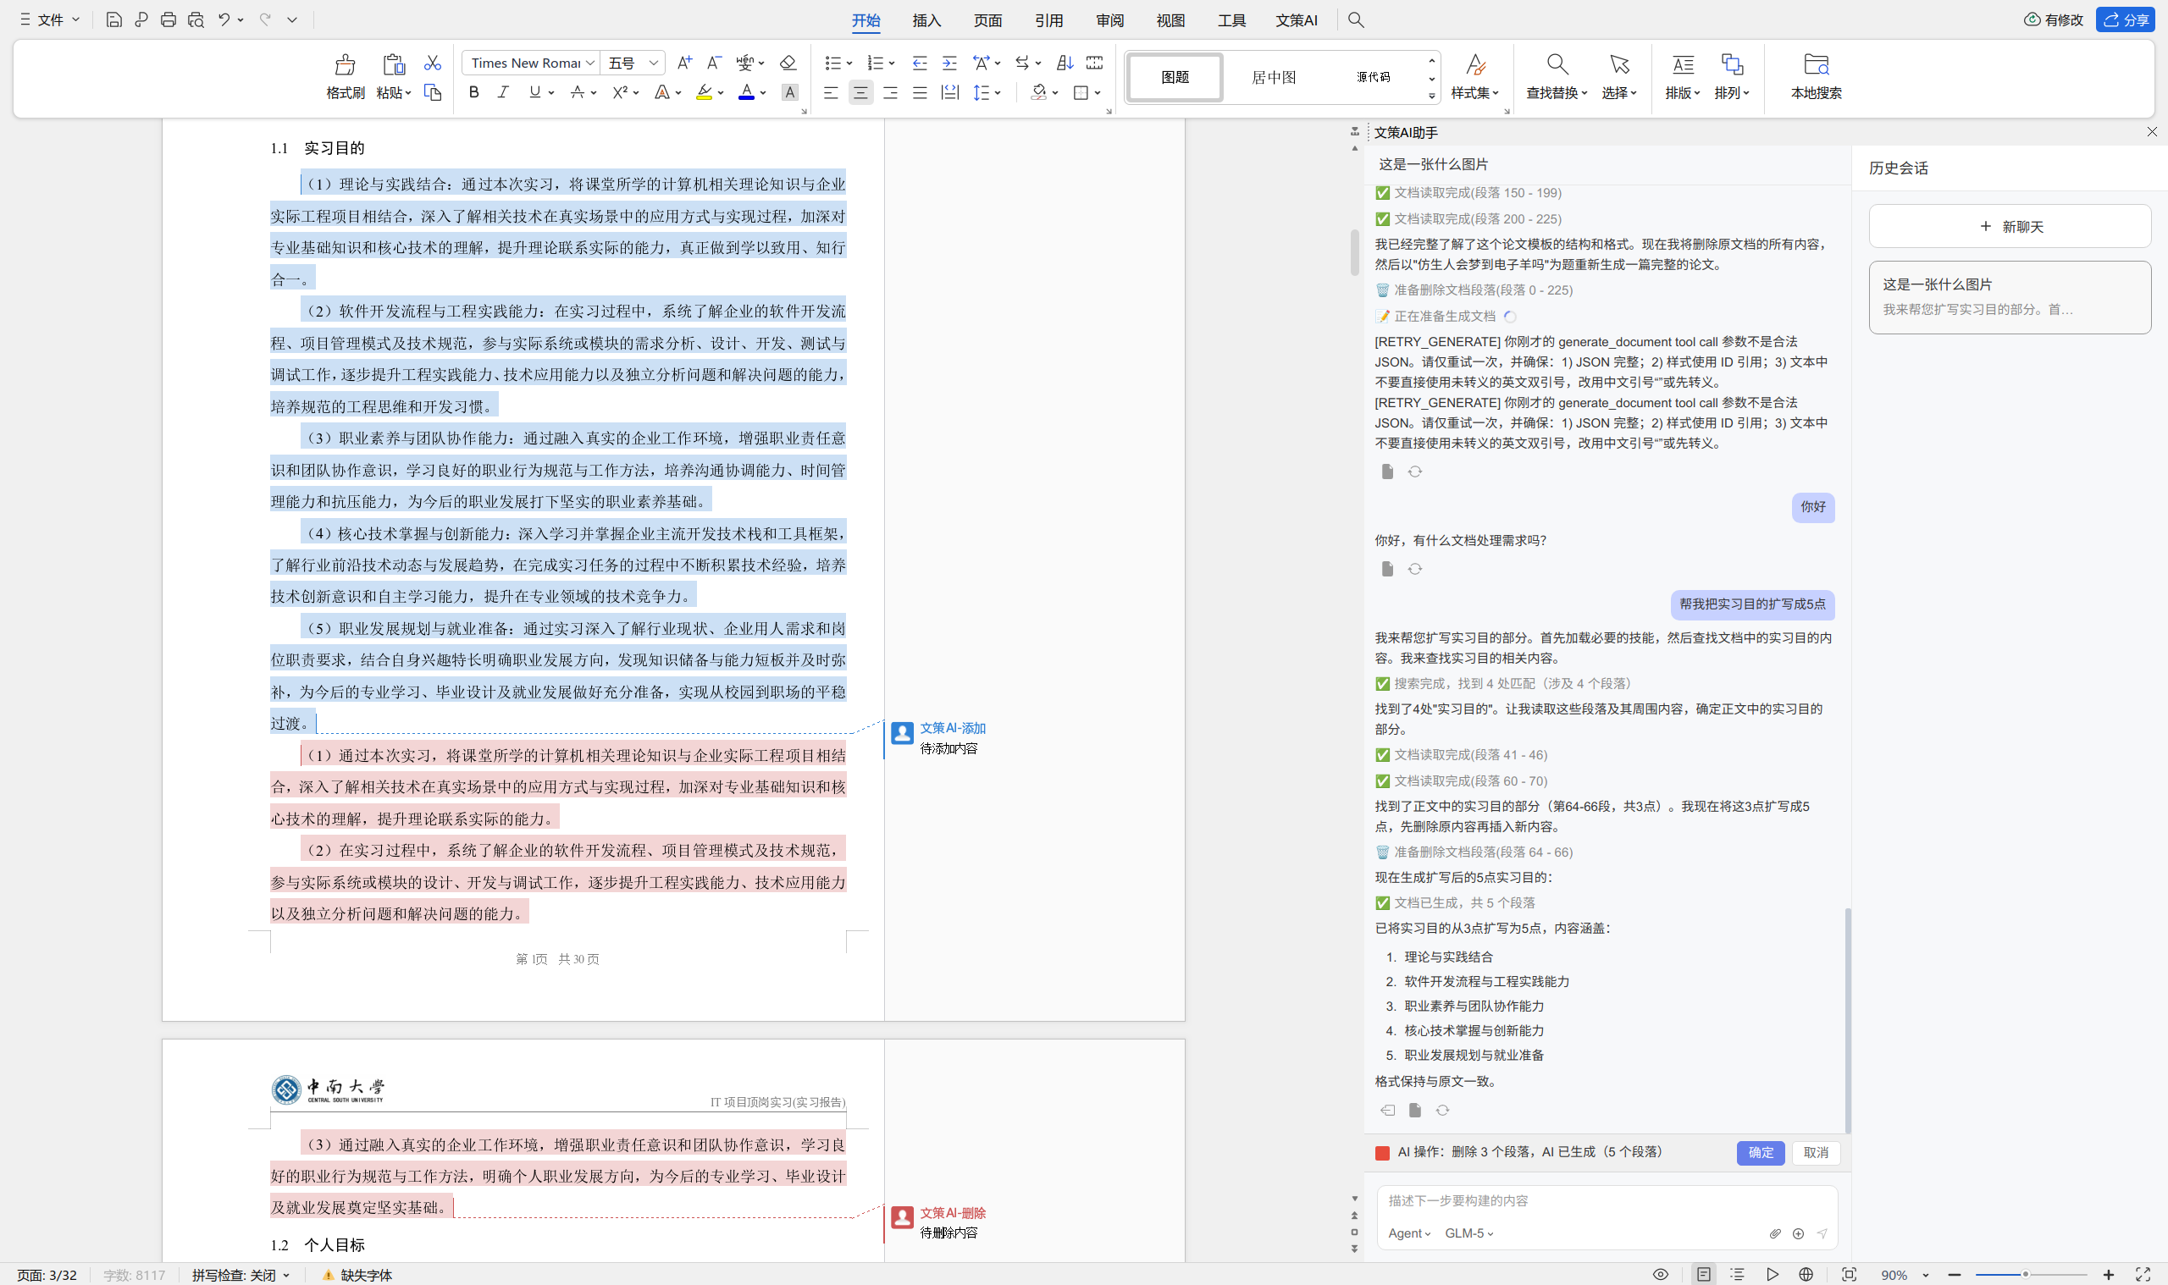Confirm AI changes with 确定
Screen dimensions: 2168x1285
pyautogui.click(x=1761, y=1152)
